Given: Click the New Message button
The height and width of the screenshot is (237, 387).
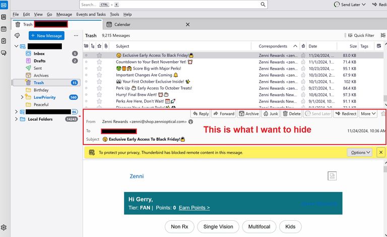Looking at the screenshot, I should click(47, 35).
